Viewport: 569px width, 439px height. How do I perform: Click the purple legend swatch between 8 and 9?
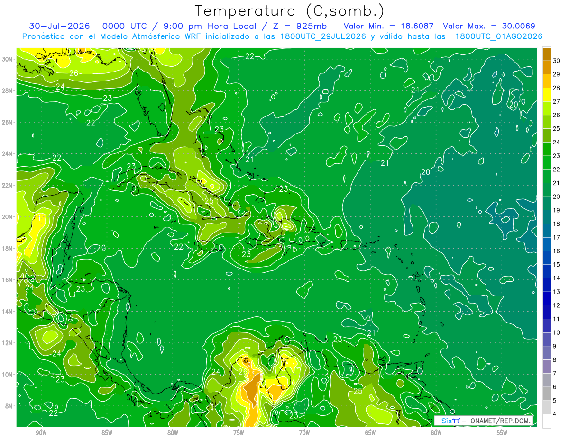pyautogui.click(x=547, y=353)
